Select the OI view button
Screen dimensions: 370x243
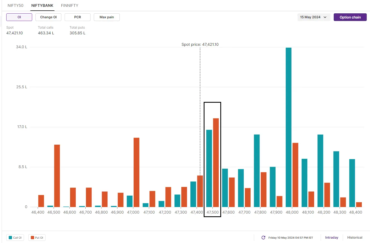(x=19, y=17)
